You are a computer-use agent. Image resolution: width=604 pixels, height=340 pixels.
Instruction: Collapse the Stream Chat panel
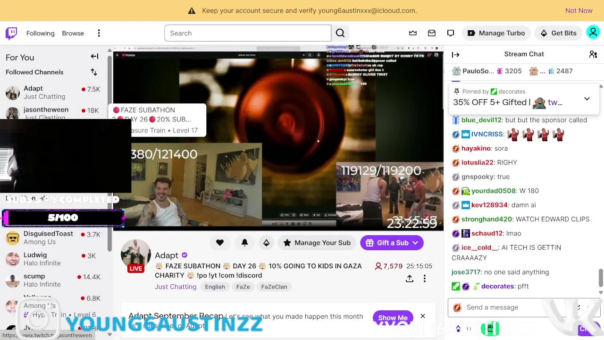tap(455, 54)
